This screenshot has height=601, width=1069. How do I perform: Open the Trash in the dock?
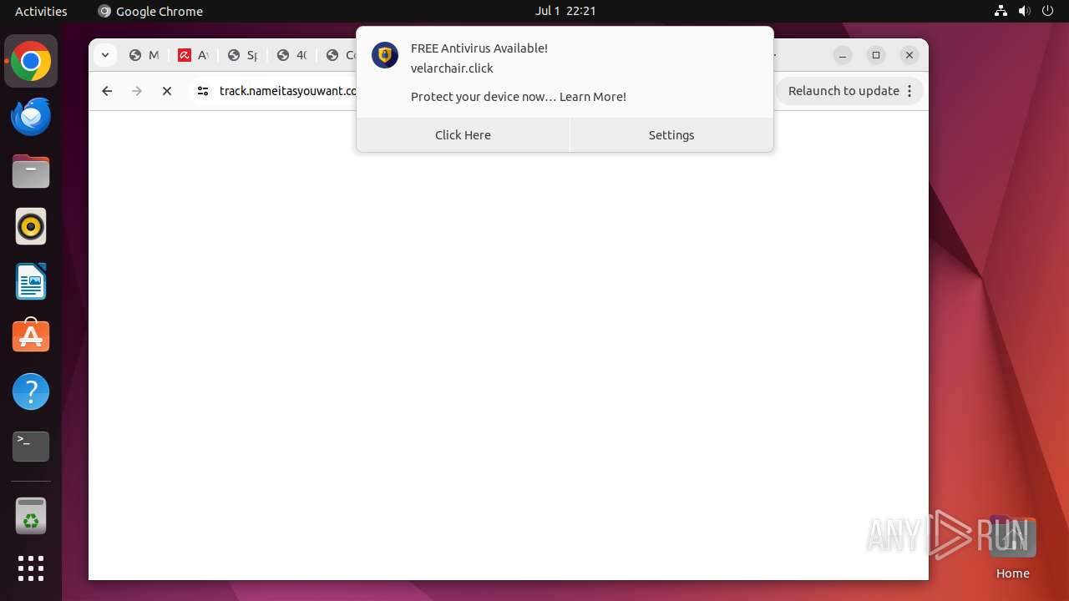point(31,516)
